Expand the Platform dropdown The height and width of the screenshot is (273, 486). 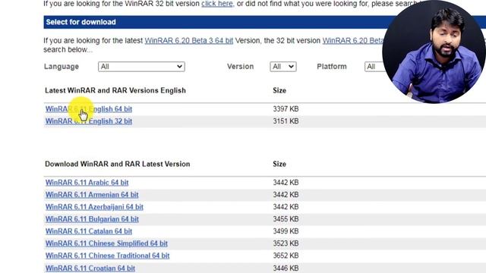374,67
